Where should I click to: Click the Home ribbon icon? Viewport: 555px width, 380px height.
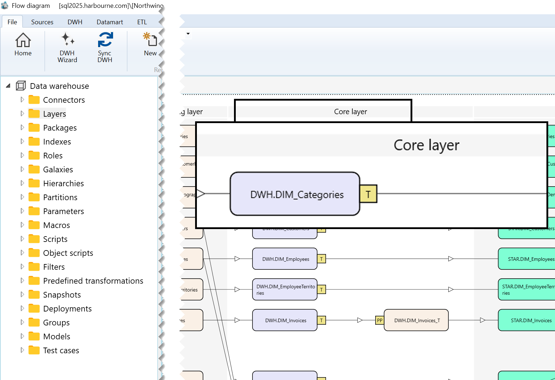[x=23, y=44]
